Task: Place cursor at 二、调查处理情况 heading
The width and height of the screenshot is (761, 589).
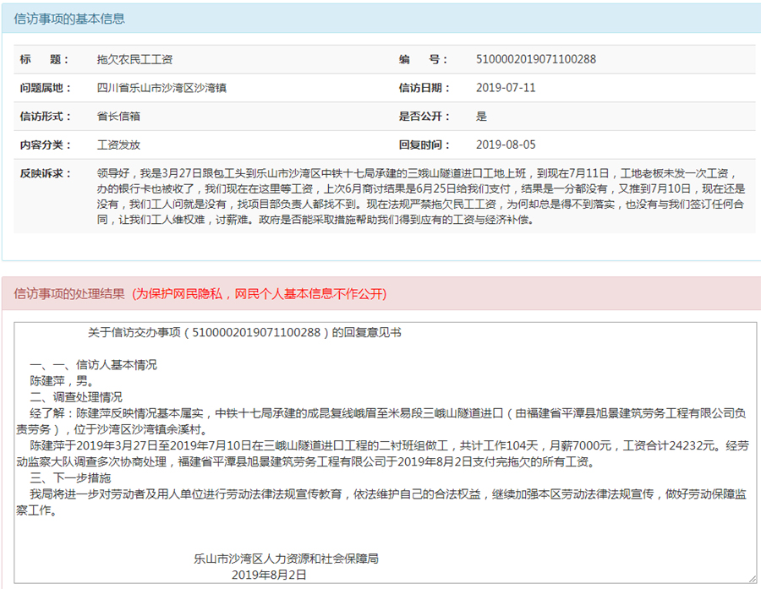Action: pyautogui.click(x=76, y=396)
